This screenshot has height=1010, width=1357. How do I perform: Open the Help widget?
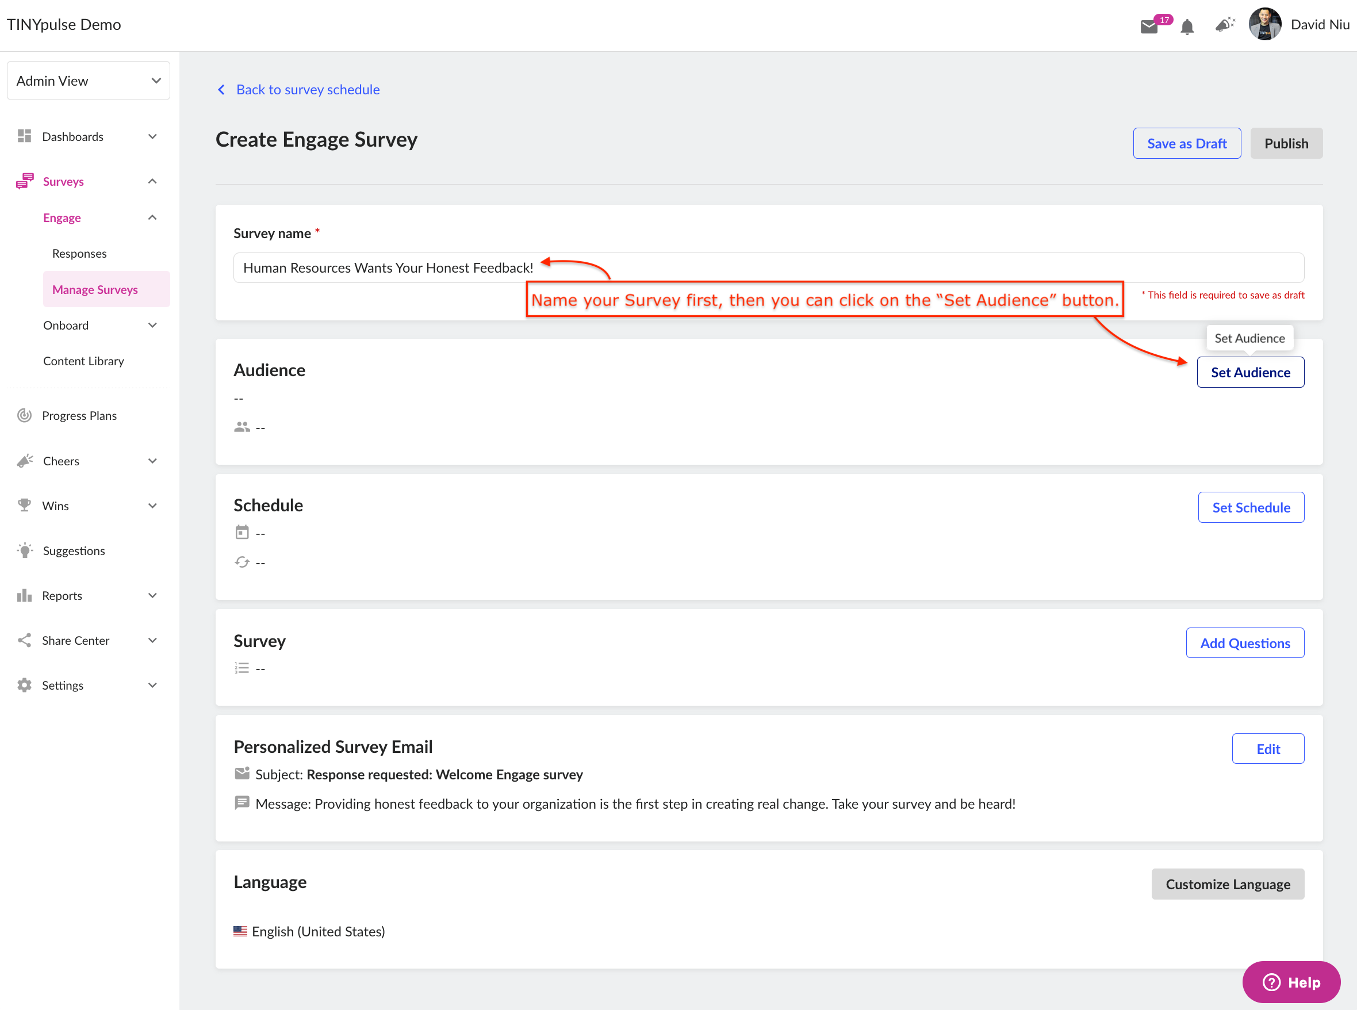[x=1291, y=982]
